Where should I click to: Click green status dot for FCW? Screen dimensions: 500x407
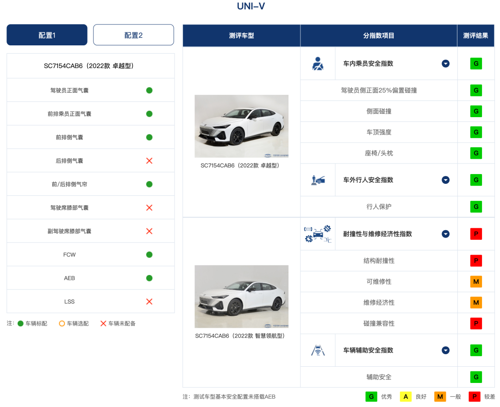click(x=149, y=255)
